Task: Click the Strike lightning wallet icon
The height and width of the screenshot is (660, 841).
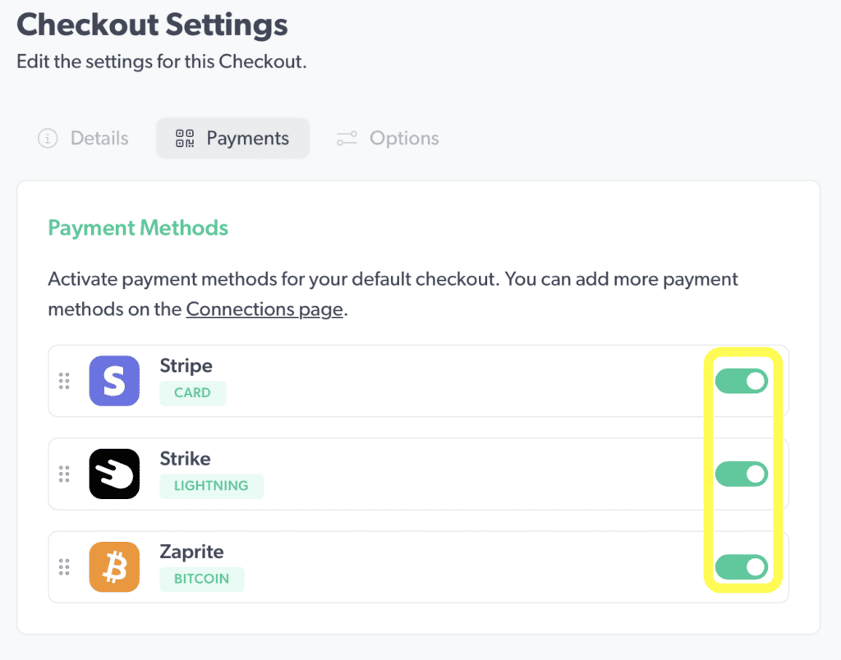Action: pyautogui.click(x=113, y=474)
